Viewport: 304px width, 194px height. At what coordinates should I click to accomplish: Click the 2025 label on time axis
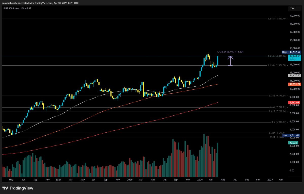(x=130, y=180)
